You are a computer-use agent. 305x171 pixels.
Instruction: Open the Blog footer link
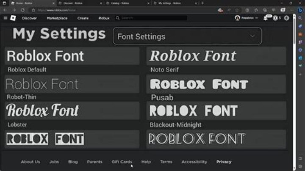point(73,162)
